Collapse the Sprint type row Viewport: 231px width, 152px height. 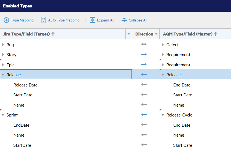point(3,115)
